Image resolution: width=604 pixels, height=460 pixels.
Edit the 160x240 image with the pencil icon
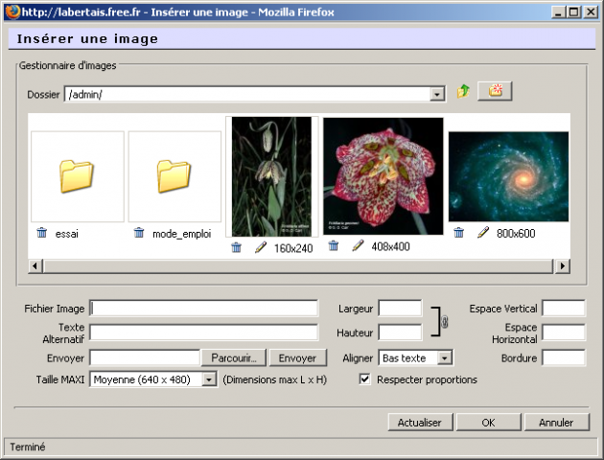click(261, 247)
